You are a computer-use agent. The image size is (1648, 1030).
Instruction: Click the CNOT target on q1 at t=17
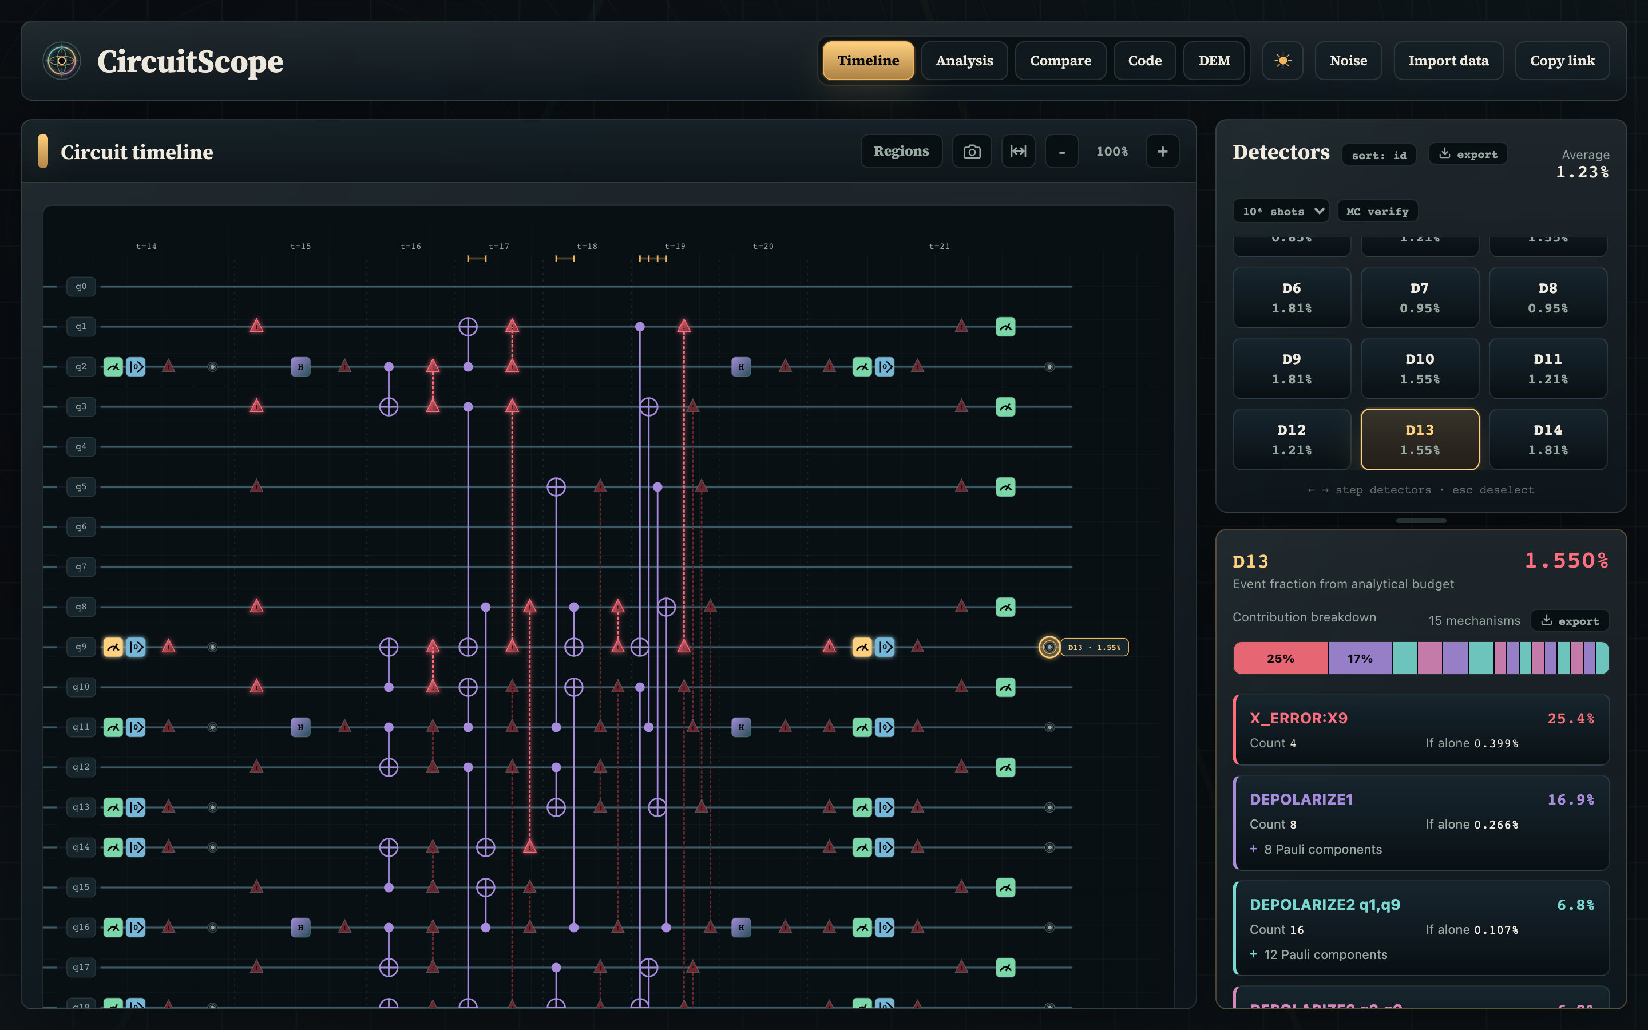tap(468, 327)
